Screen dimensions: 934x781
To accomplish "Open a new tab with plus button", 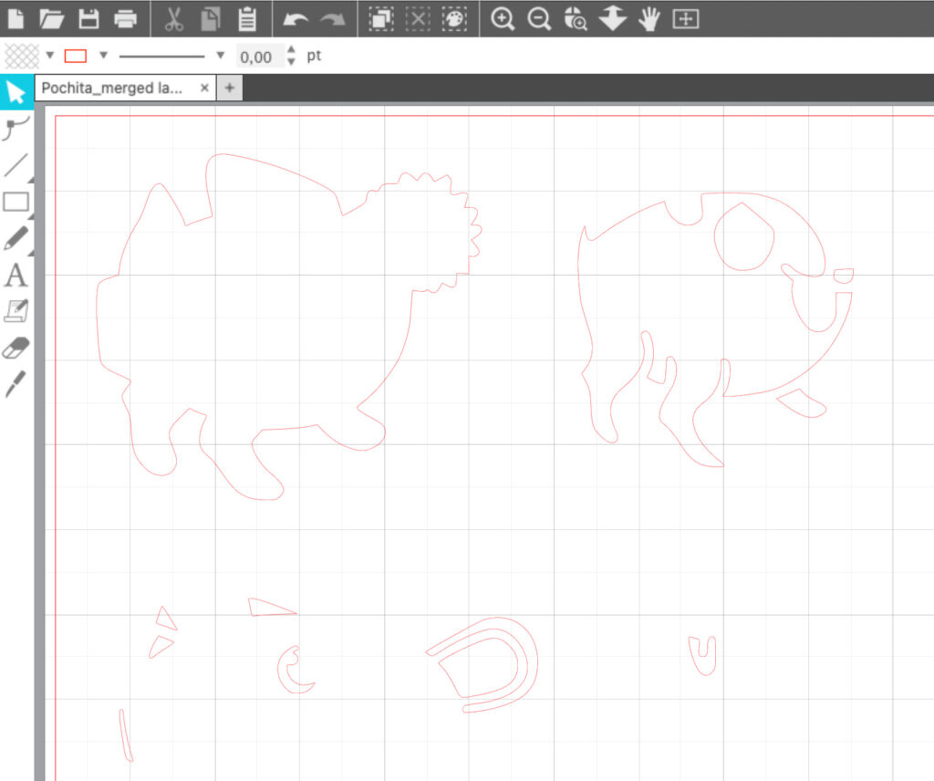I will [x=230, y=89].
